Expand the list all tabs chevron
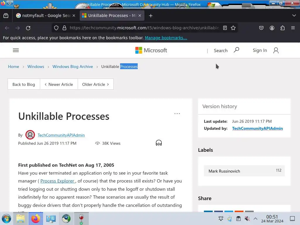 [294, 16]
